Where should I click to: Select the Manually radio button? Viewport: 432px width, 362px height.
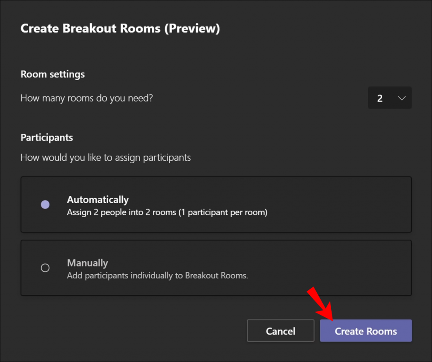point(45,267)
